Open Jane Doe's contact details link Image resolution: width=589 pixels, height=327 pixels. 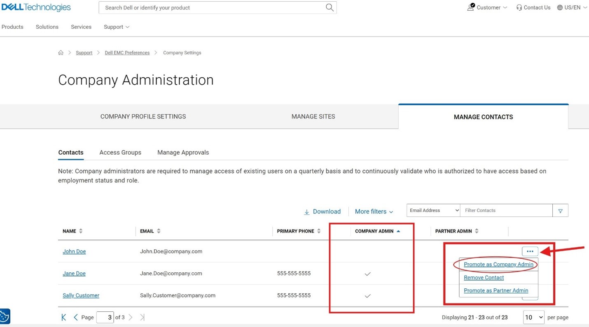74,273
